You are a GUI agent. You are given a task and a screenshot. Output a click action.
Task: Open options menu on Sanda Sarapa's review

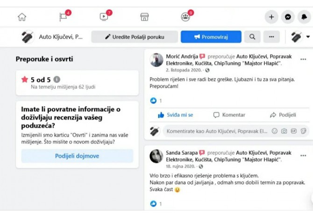(x=303, y=155)
